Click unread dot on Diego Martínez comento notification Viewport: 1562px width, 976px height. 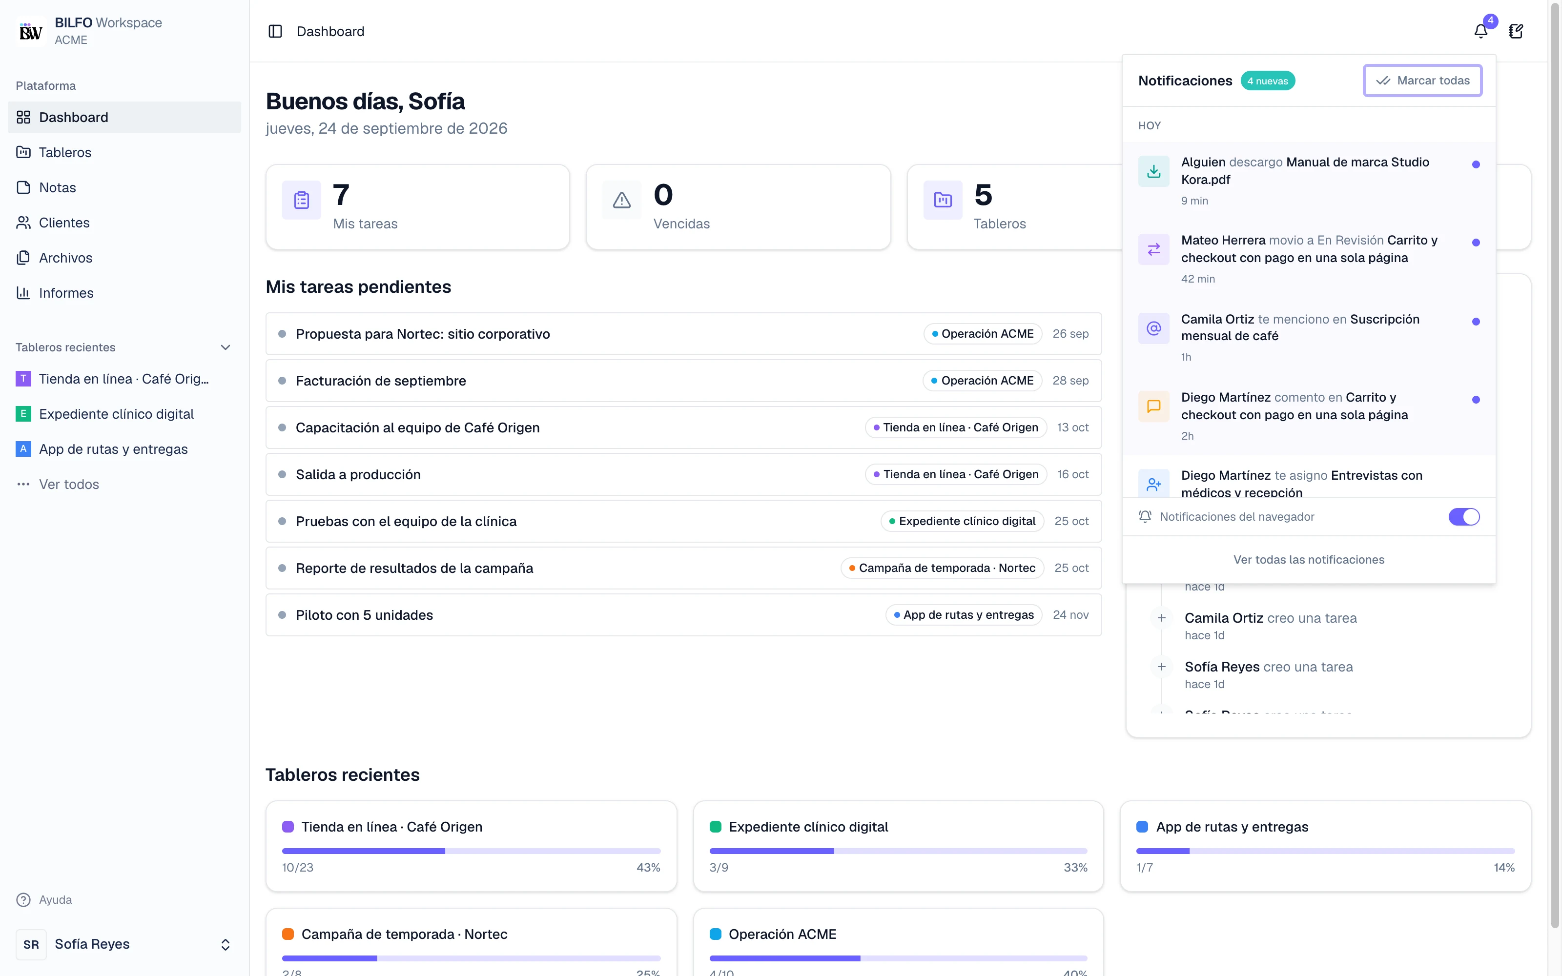click(1476, 400)
